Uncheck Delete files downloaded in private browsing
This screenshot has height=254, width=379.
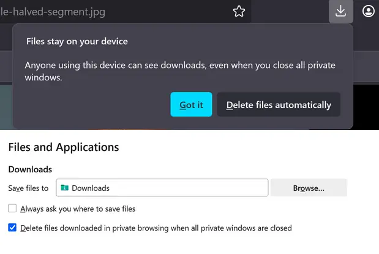[12, 228]
